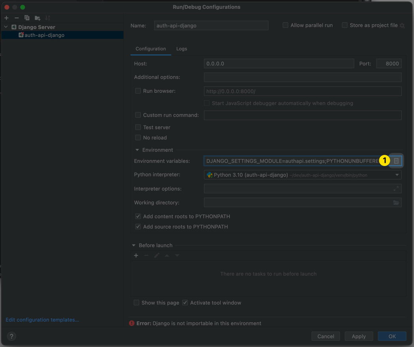This screenshot has height=347, width=414.
Task: Edit the Before launch task
Action: coord(157,255)
